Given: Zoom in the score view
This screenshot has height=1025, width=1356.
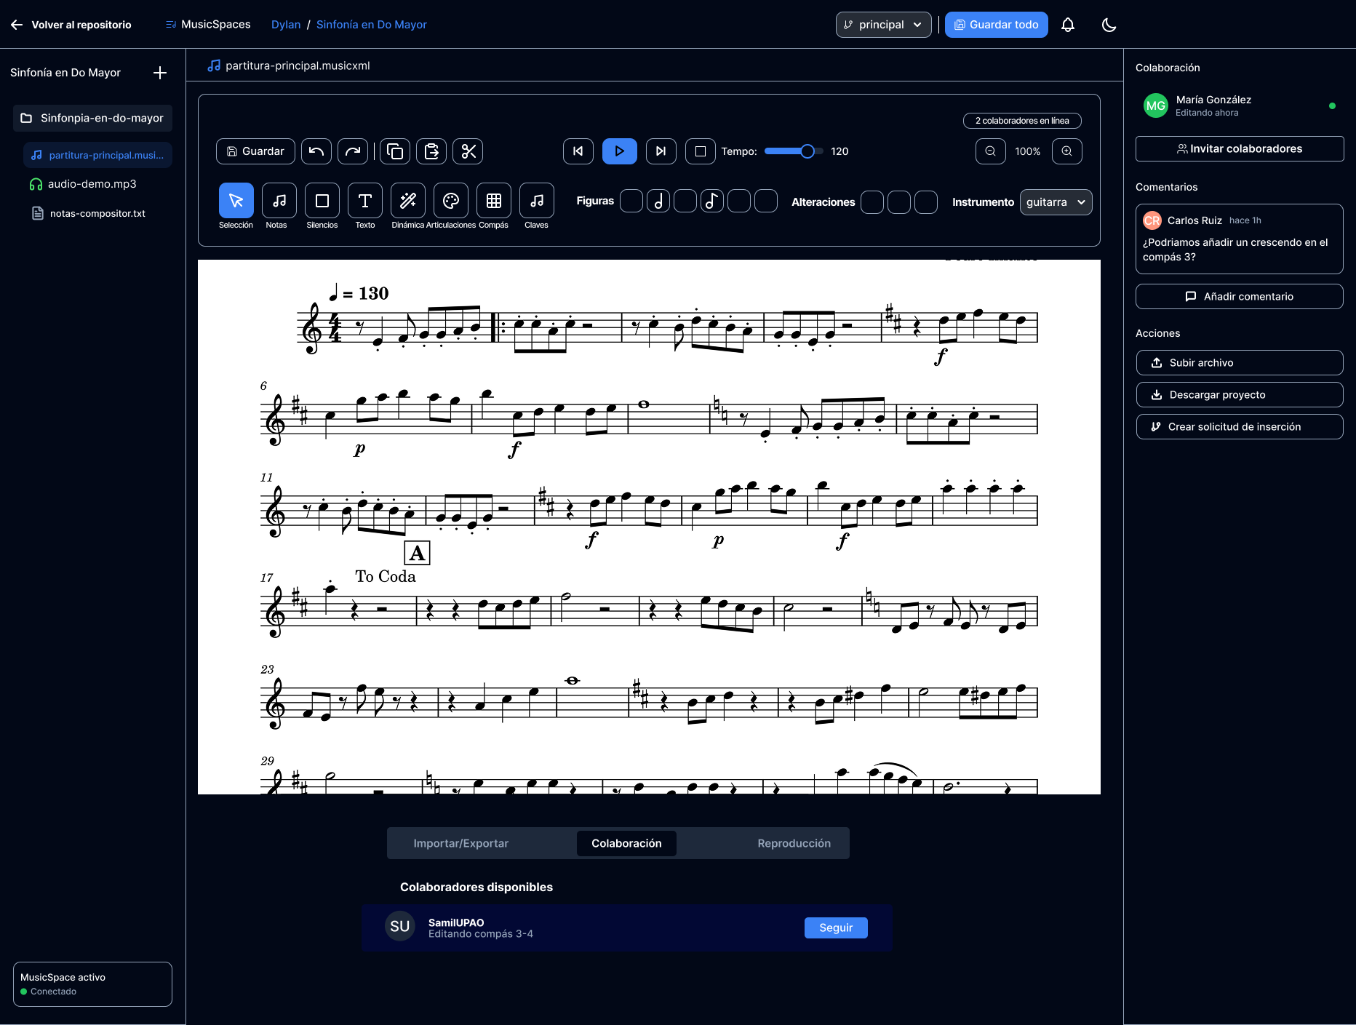Looking at the screenshot, I should click(1067, 151).
